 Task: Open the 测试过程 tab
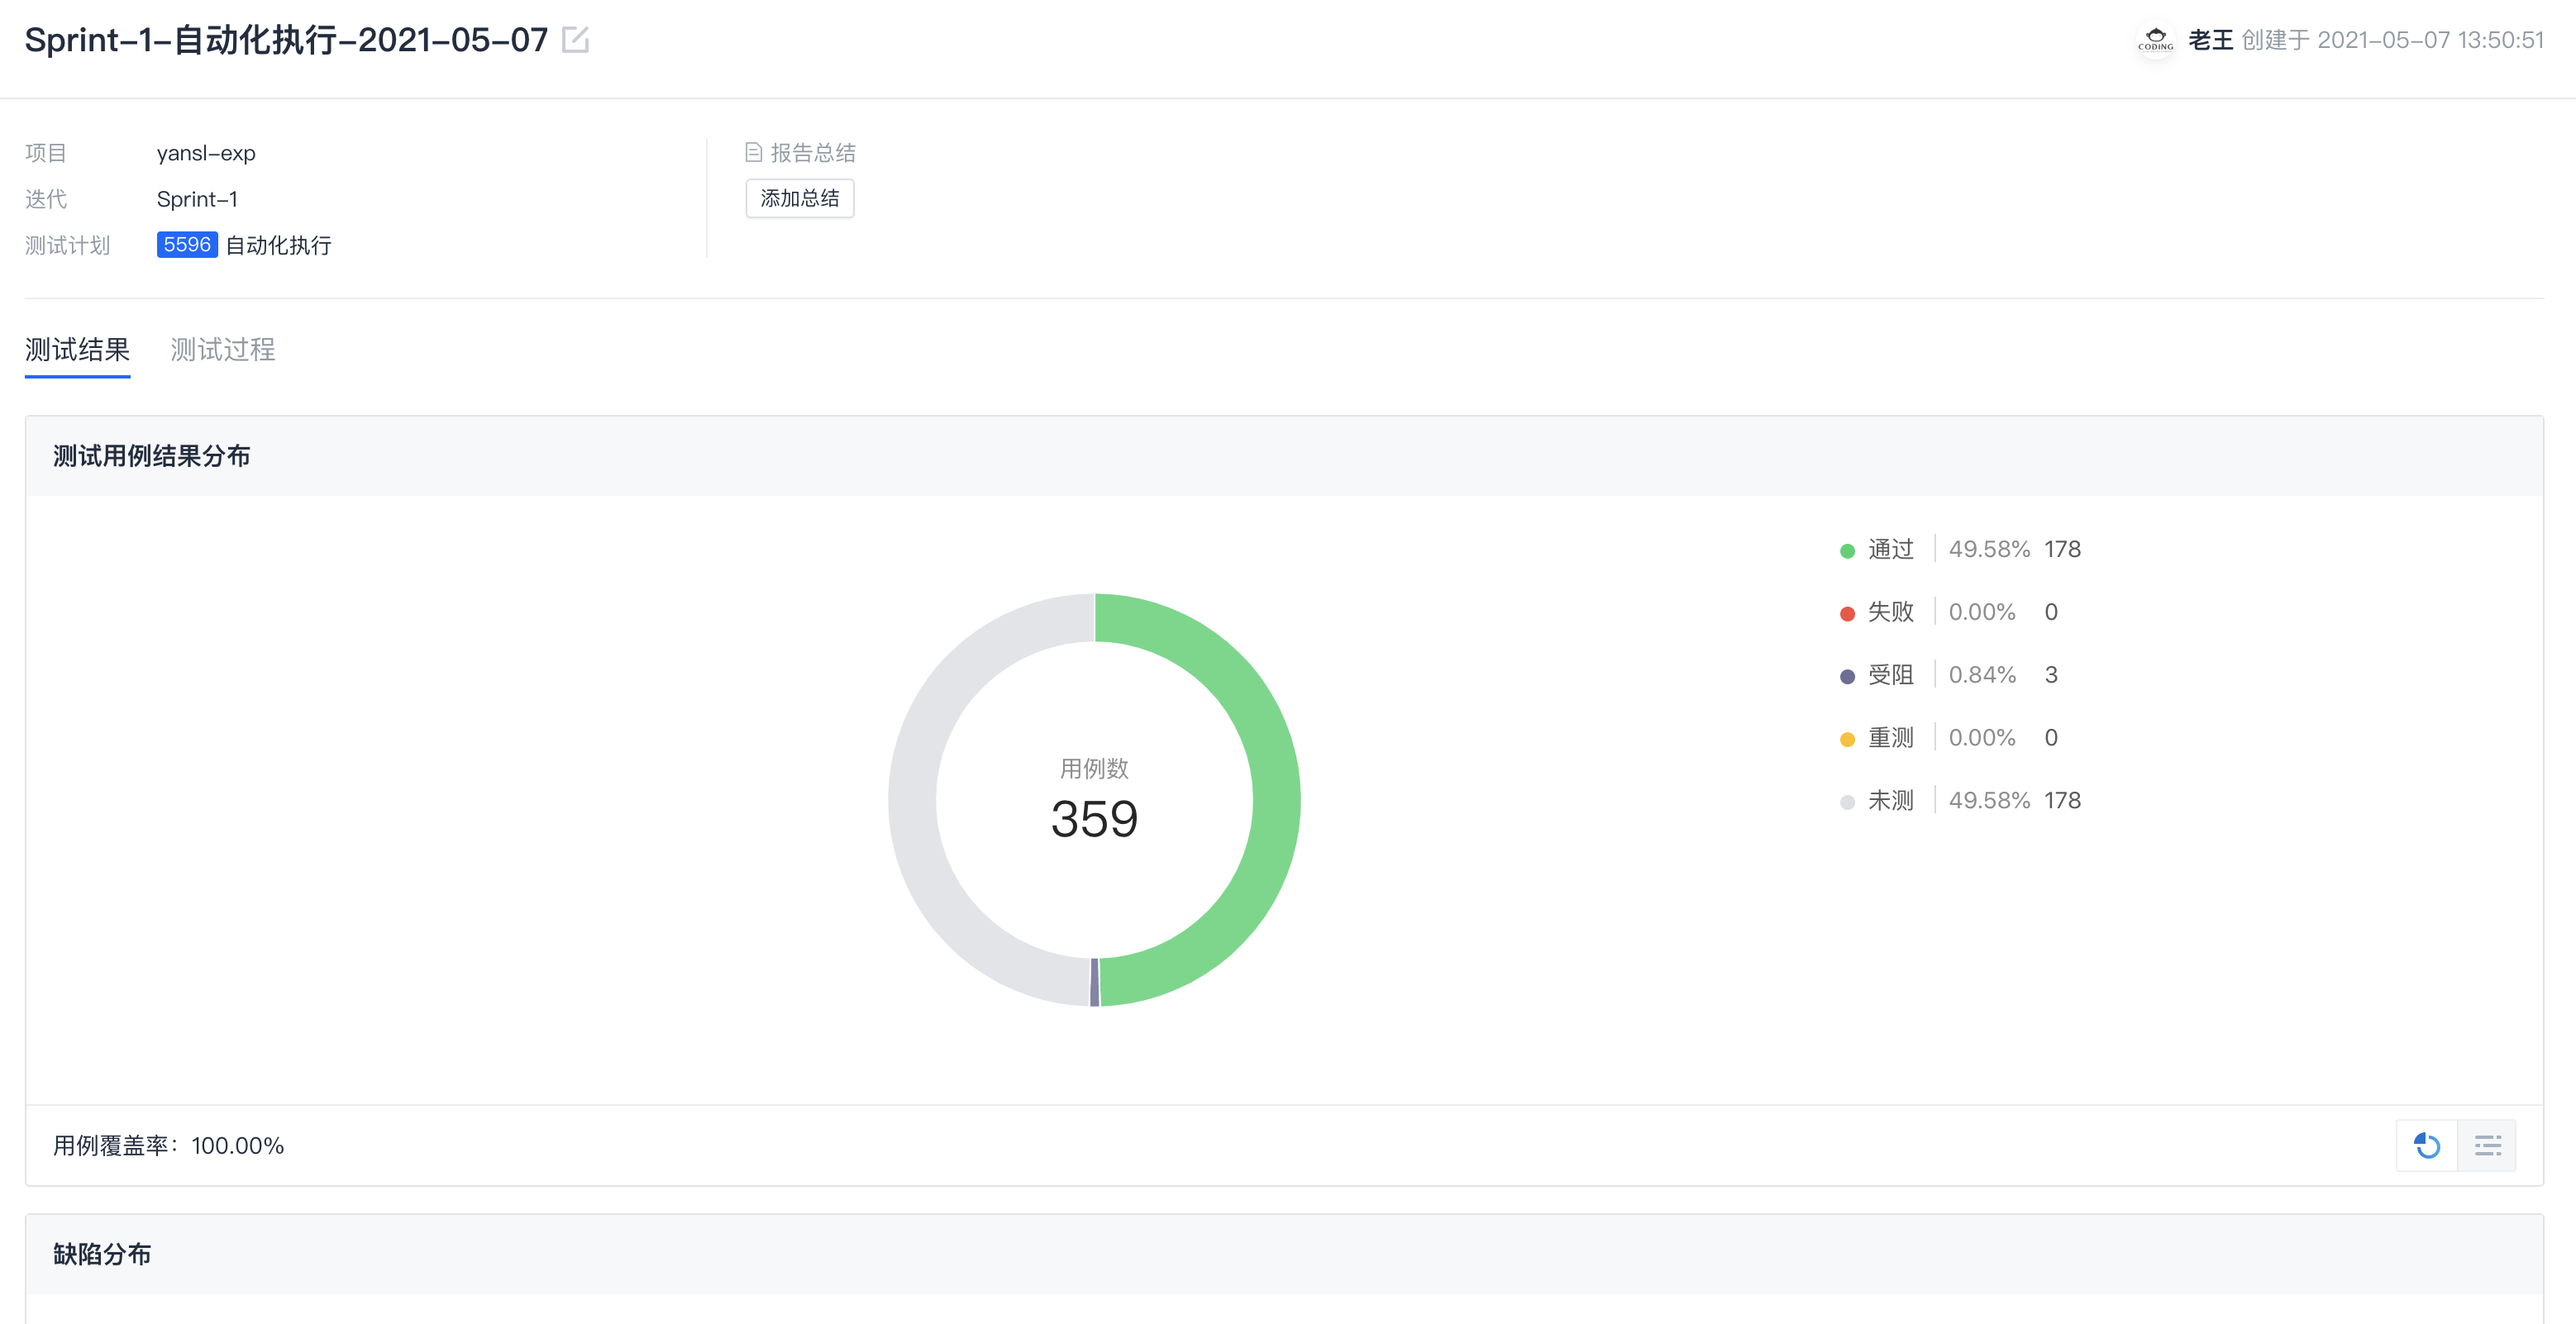pyautogui.click(x=223, y=350)
